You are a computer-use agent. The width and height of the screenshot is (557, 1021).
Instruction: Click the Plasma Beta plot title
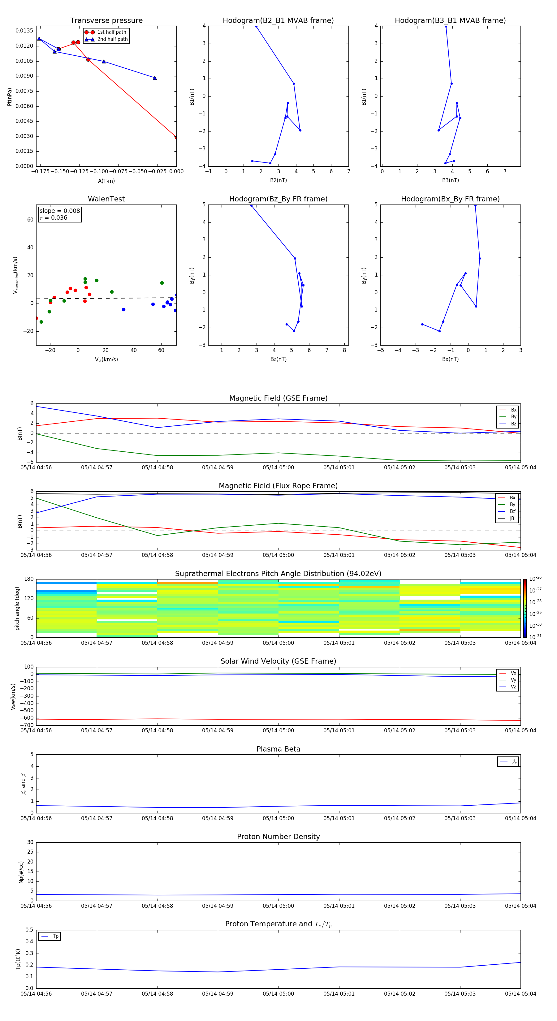point(278,749)
